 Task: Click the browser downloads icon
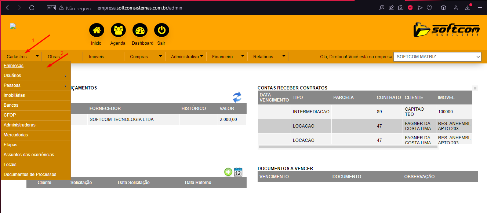pos(468,8)
